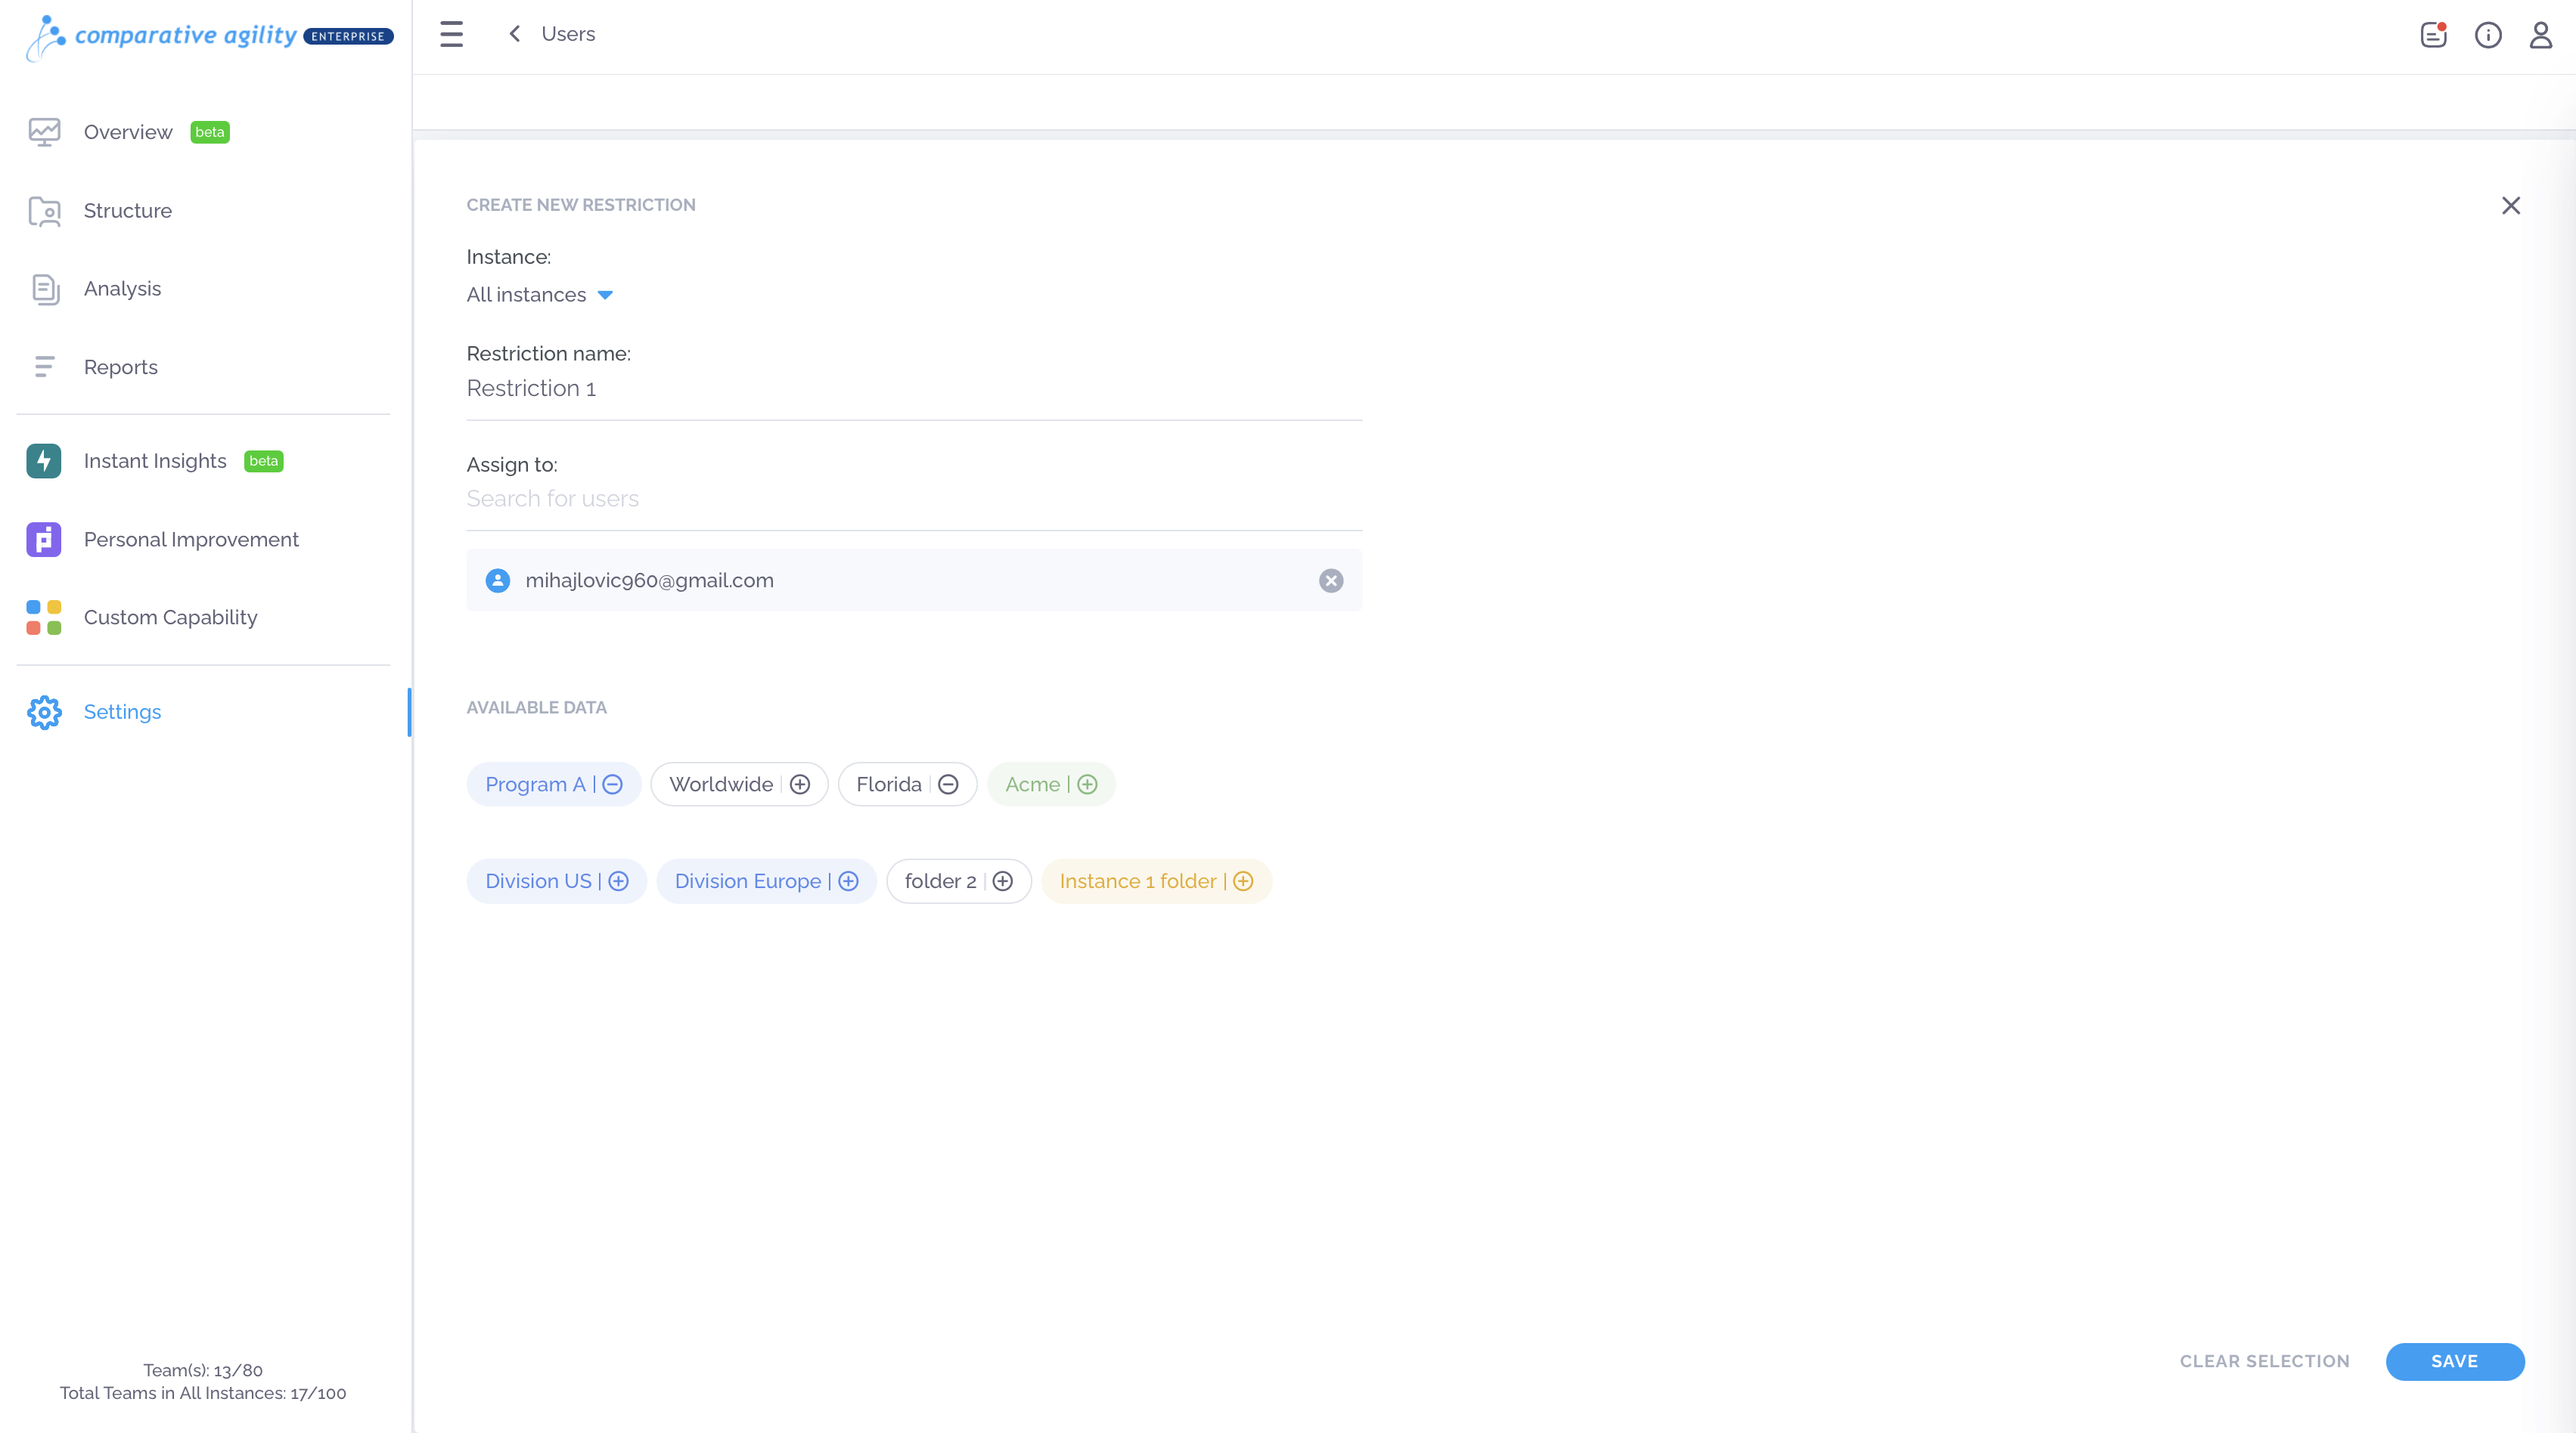Click the Reports bars icon
2576x1433 pixels.
tap(44, 367)
